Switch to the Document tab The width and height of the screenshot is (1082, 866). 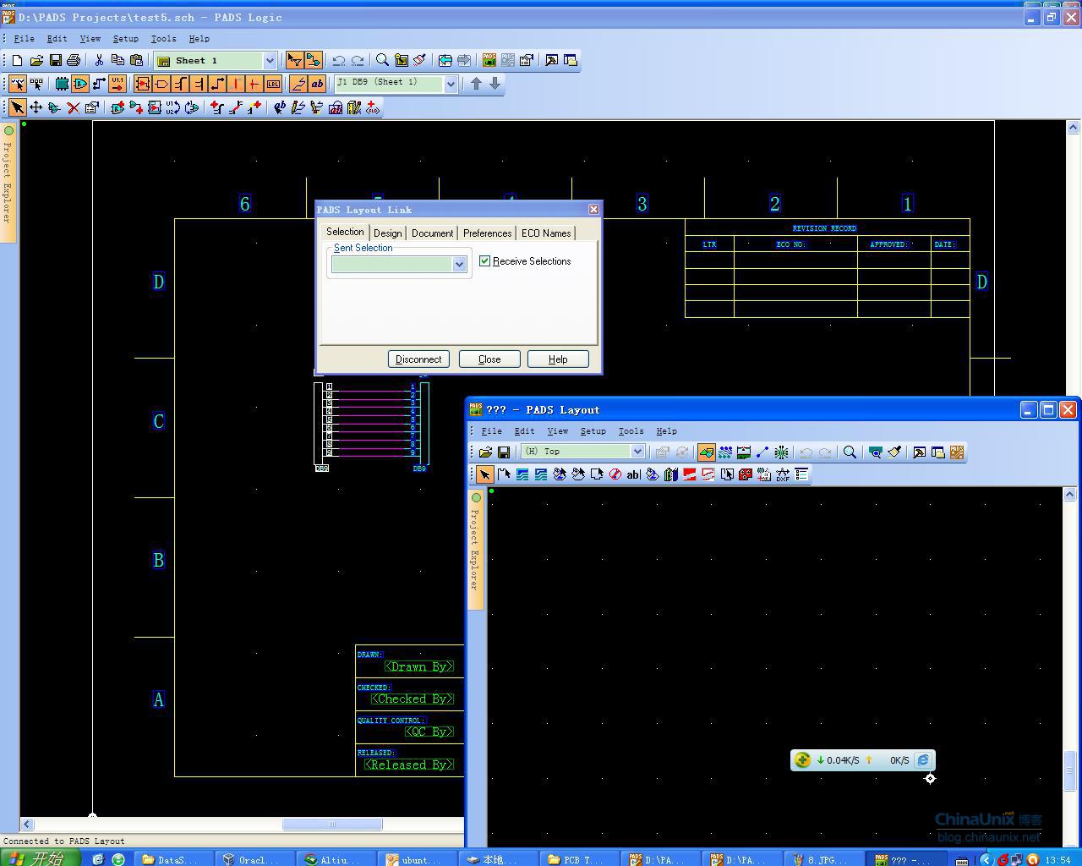(x=432, y=233)
